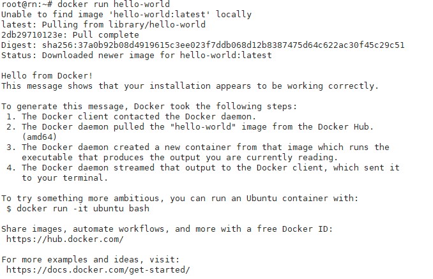
Task: Click the 'docker run -it ubuntu bash' command
Action: point(83,209)
